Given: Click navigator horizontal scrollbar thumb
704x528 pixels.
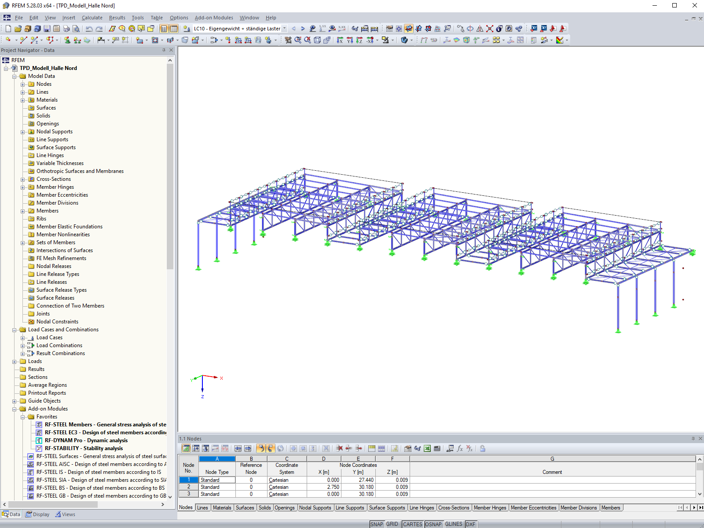Looking at the screenshot, I should pos(53,504).
